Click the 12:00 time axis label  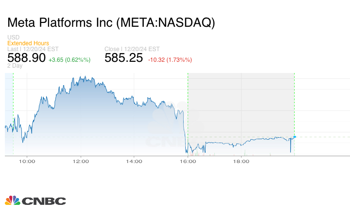pos(80,161)
